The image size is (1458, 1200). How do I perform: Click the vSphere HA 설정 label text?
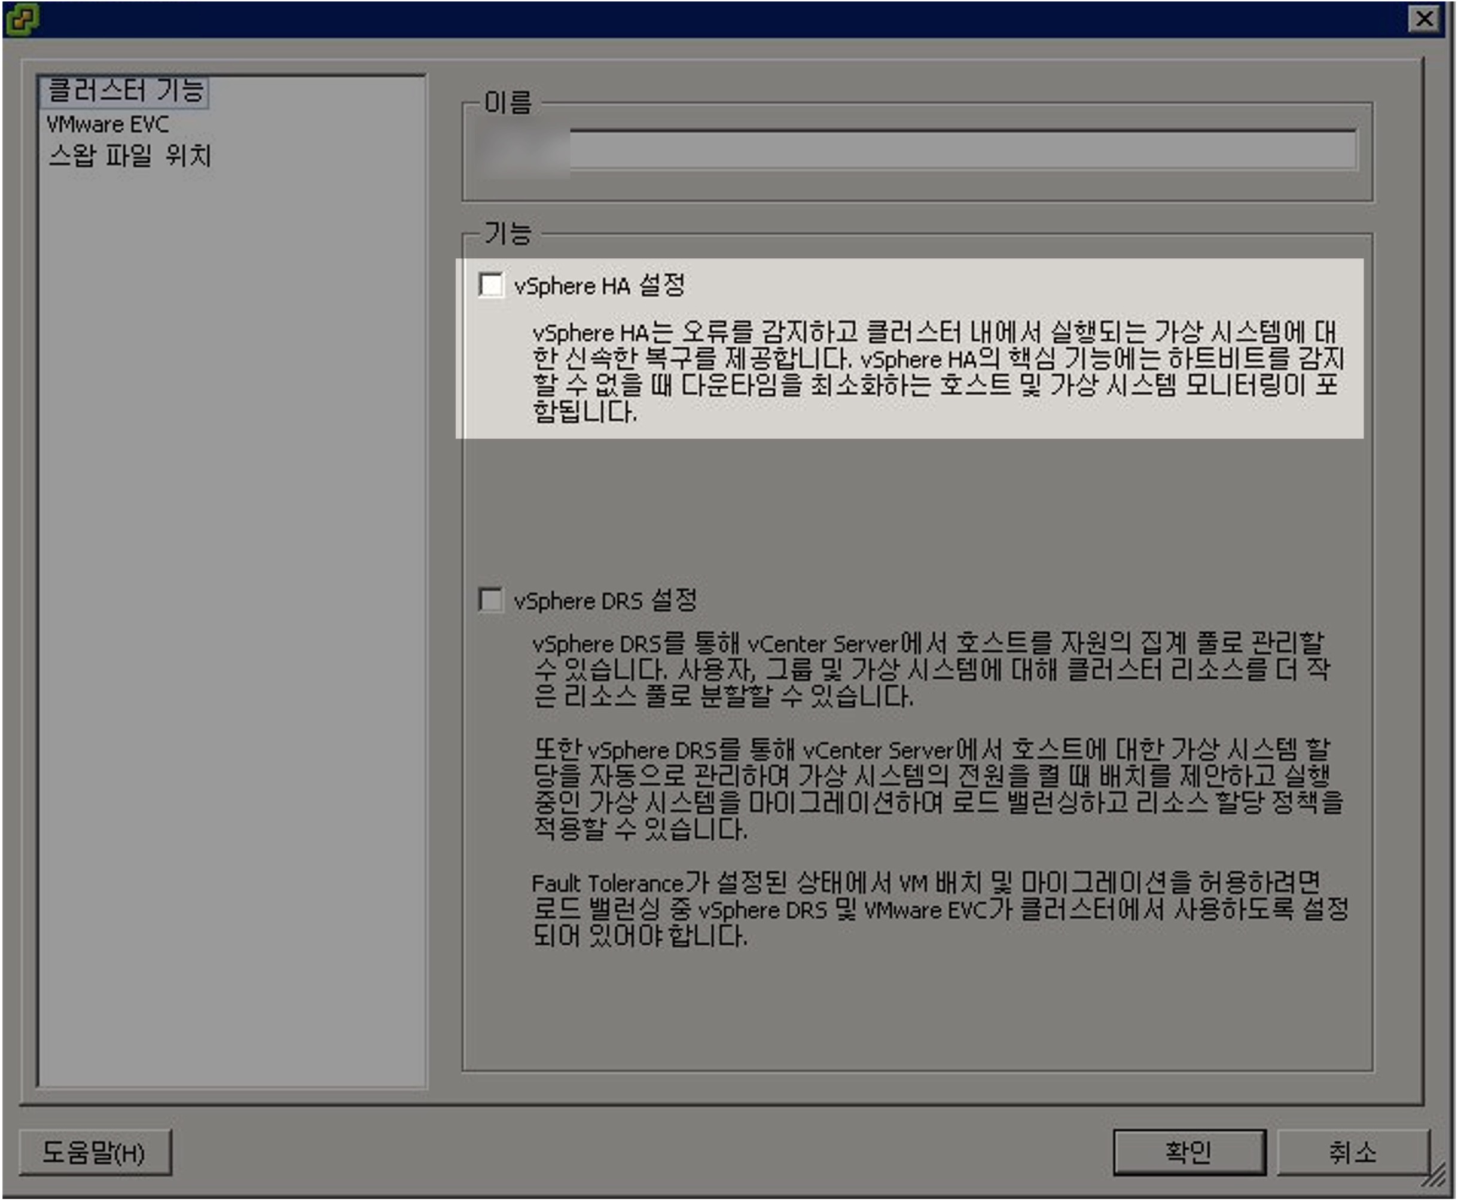tap(599, 285)
